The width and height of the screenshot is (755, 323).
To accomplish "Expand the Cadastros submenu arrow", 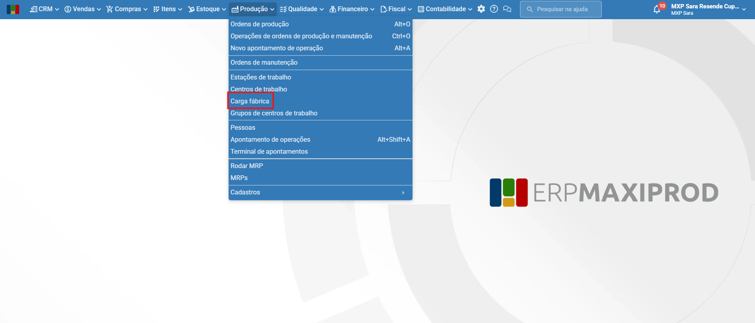I will pyautogui.click(x=403, y=192).
